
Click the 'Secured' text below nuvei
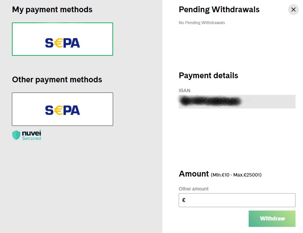32,138
